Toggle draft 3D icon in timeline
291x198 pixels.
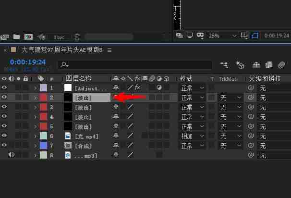(x=240, y=65)
